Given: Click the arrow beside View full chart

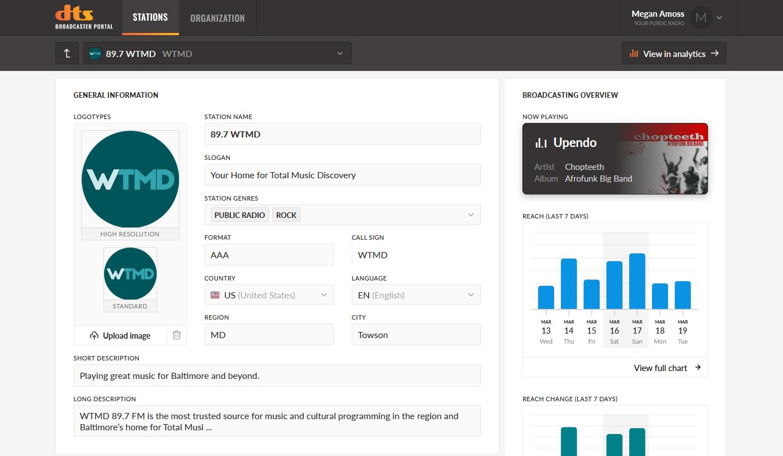Looking at the screenshot, I should pos(698,367).
